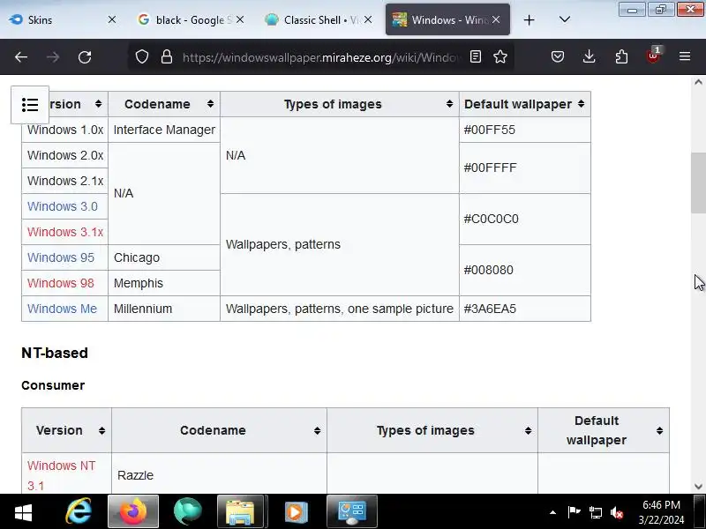
Task: Close the black - Google tab
Action: pos(240,19)
